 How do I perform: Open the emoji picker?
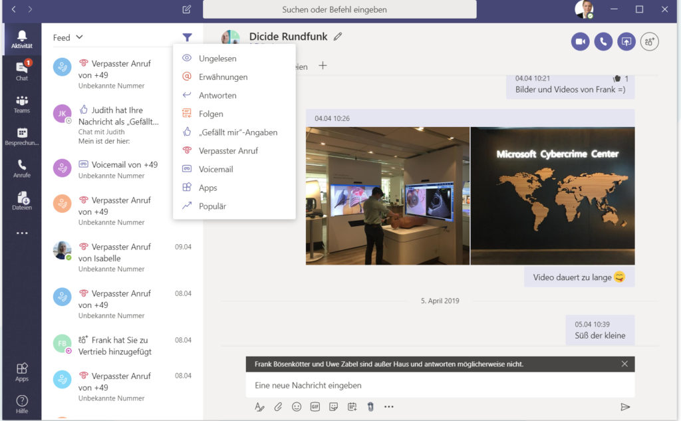tap(297, 406)
